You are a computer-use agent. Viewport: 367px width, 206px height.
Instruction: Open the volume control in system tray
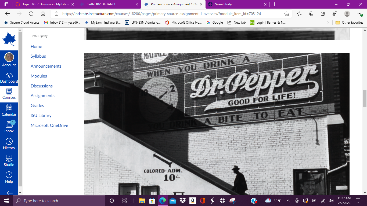click(331, 201)
